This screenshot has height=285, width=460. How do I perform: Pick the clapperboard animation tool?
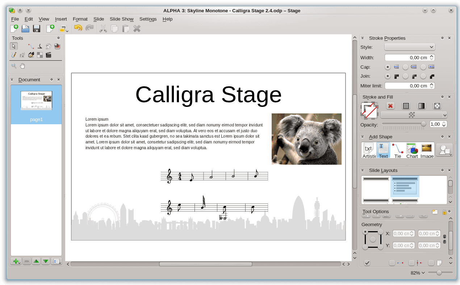point(49,55)
